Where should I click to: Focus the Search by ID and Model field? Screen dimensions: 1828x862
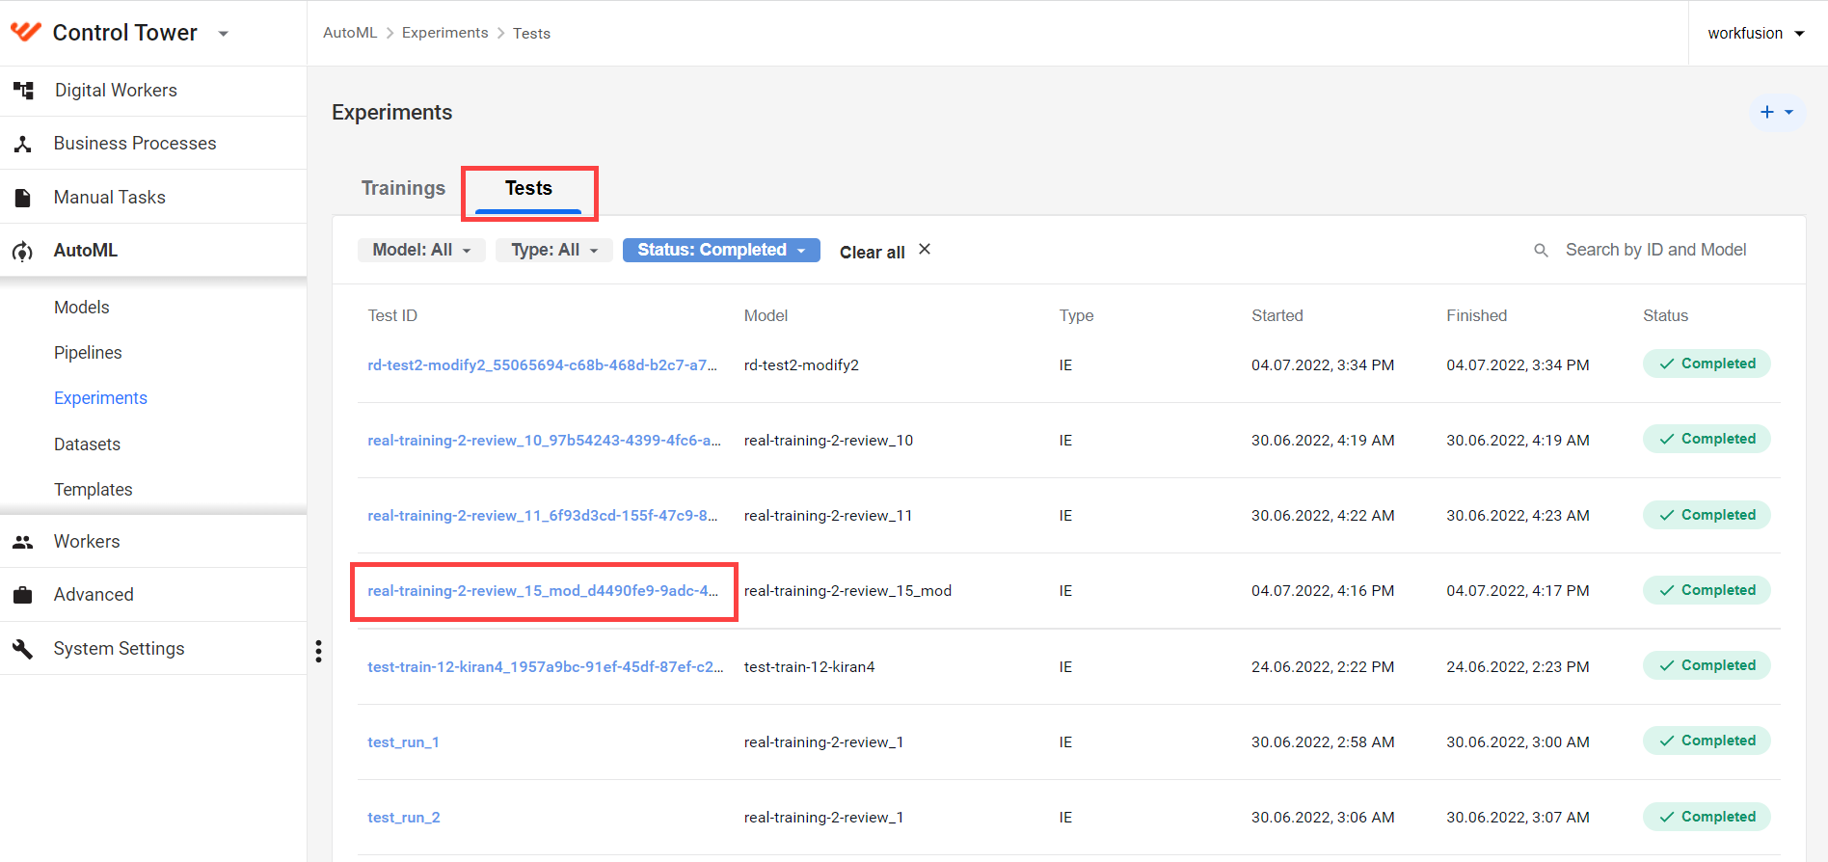coord(1655,250)
